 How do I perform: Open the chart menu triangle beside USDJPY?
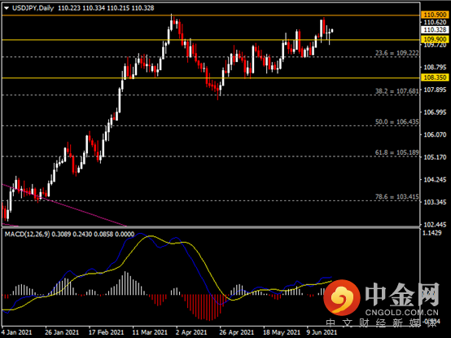coord(7,8)
